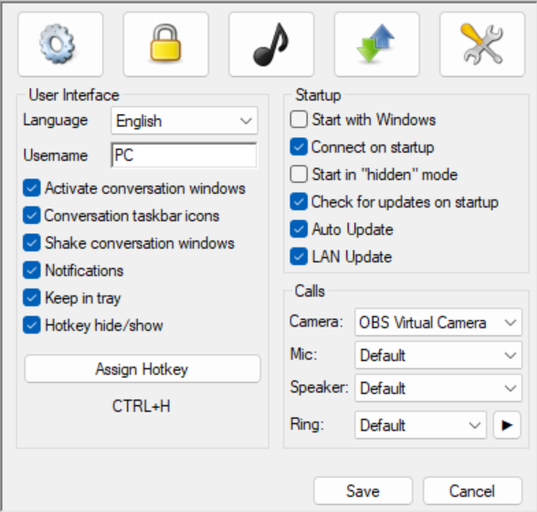Click the Username input field
The image size is (537, 512).
tap(184, 155)
